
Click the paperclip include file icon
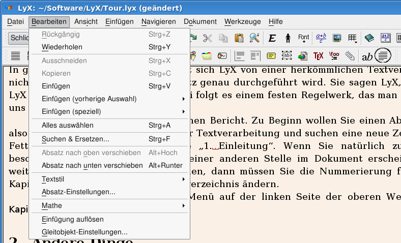(350, 56)
